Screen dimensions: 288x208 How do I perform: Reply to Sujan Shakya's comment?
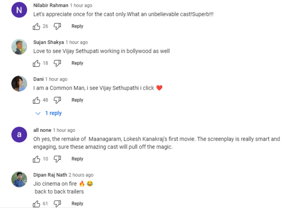[77, 63]
